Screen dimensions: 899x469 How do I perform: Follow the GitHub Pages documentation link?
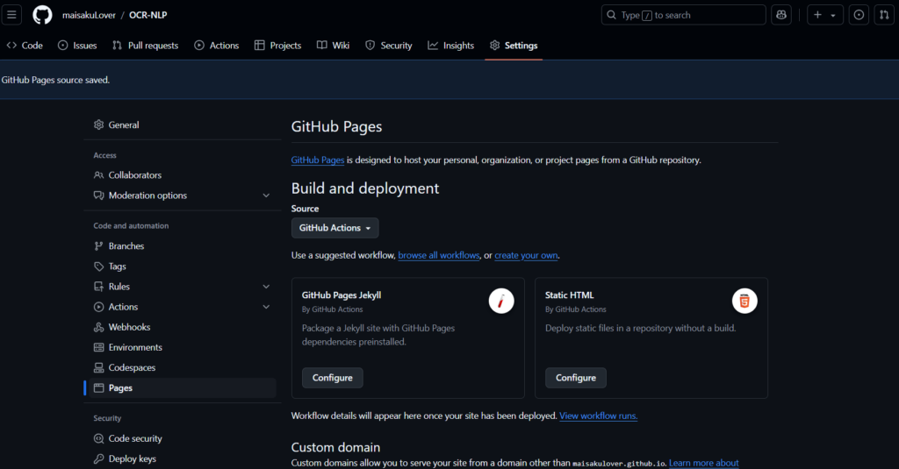[318, 160]
